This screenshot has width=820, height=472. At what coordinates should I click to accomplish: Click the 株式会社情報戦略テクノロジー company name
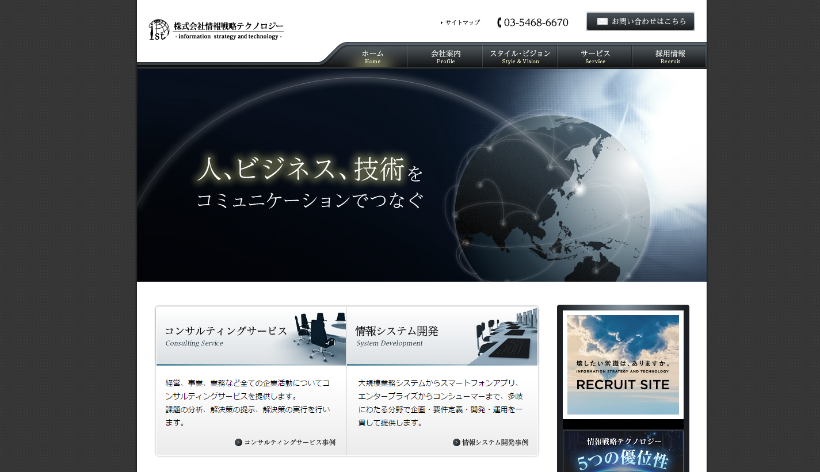228,26
